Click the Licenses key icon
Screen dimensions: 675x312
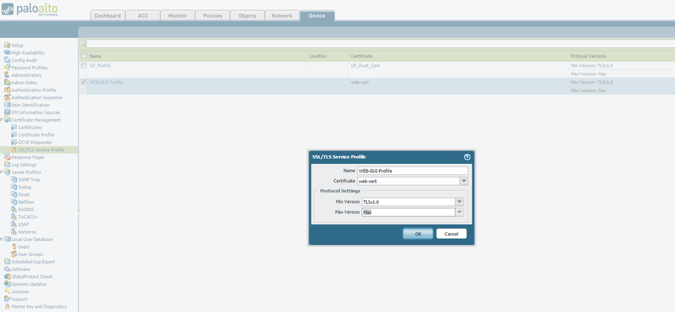7,291
